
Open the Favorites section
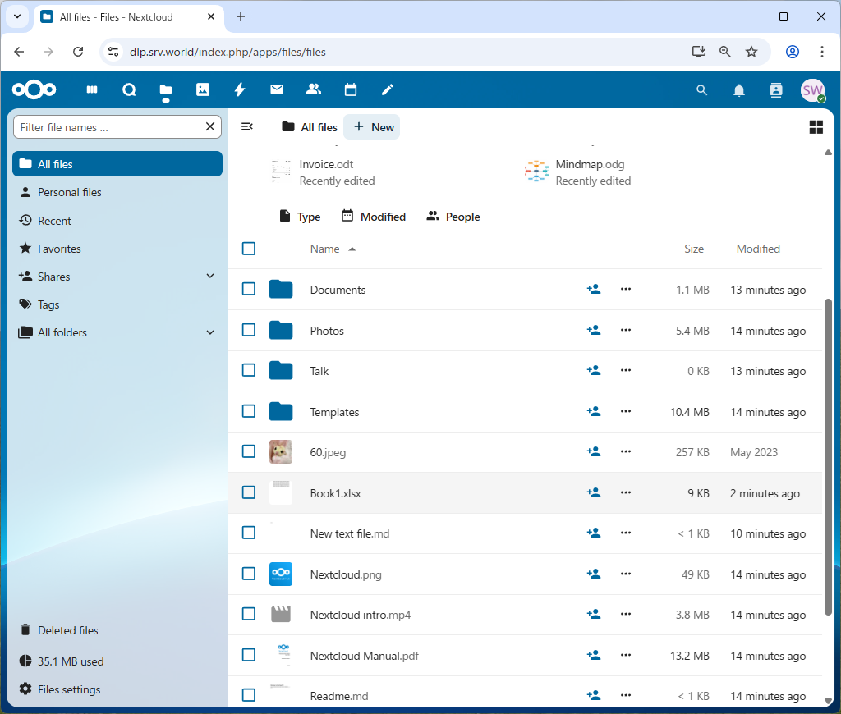[x=59, y=248]
